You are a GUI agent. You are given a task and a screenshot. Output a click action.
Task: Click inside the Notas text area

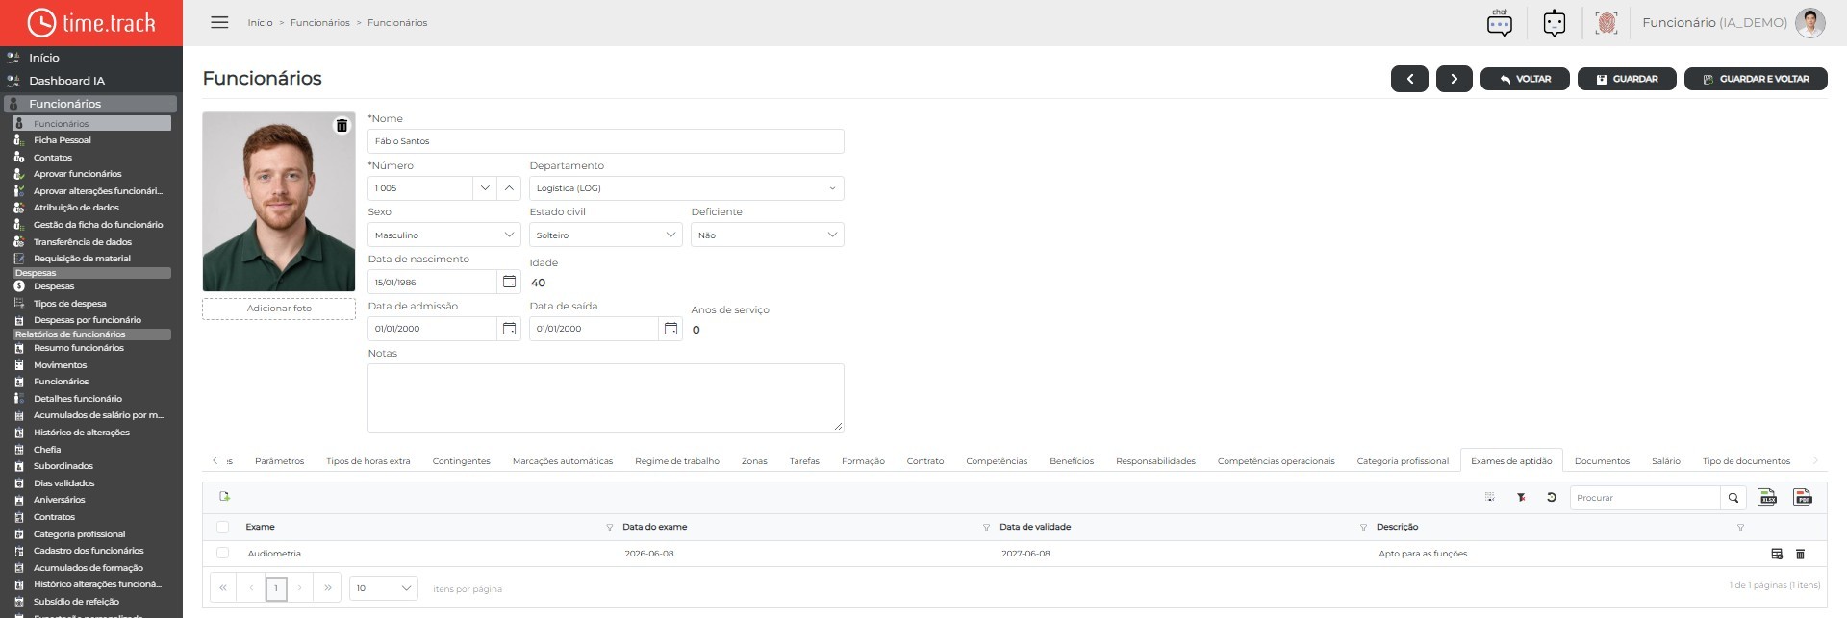(x=606, y=398)
